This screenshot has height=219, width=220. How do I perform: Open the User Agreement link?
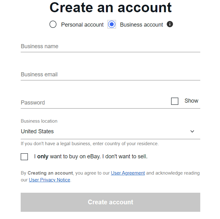tap(128, 173)
